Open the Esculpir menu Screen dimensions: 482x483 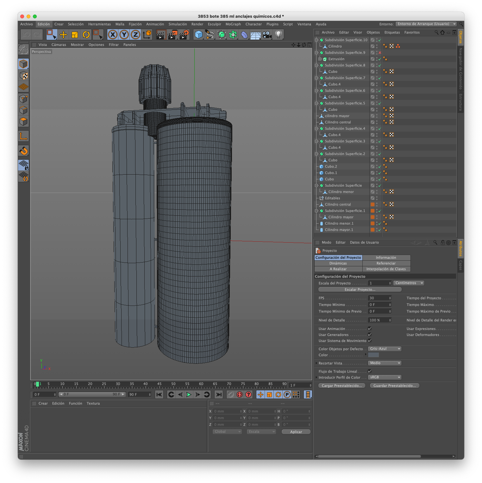point(214,24)
